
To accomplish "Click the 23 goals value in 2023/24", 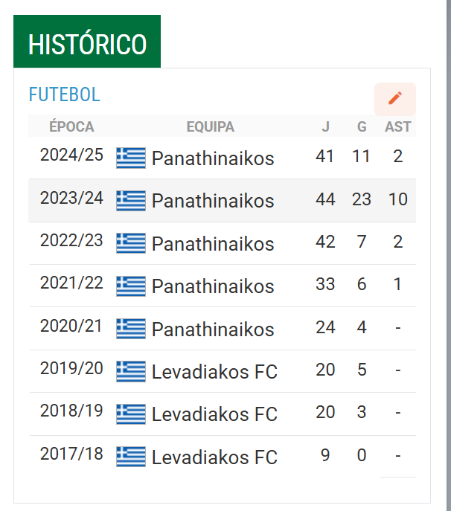I will (362, 199).
